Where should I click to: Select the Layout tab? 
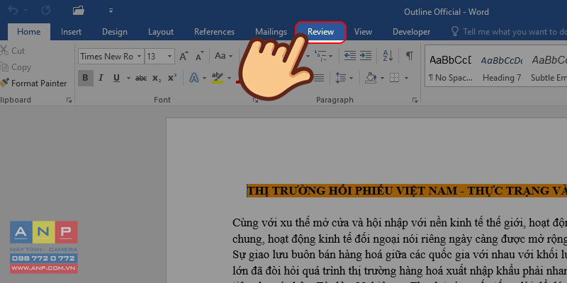coord(161,32)
